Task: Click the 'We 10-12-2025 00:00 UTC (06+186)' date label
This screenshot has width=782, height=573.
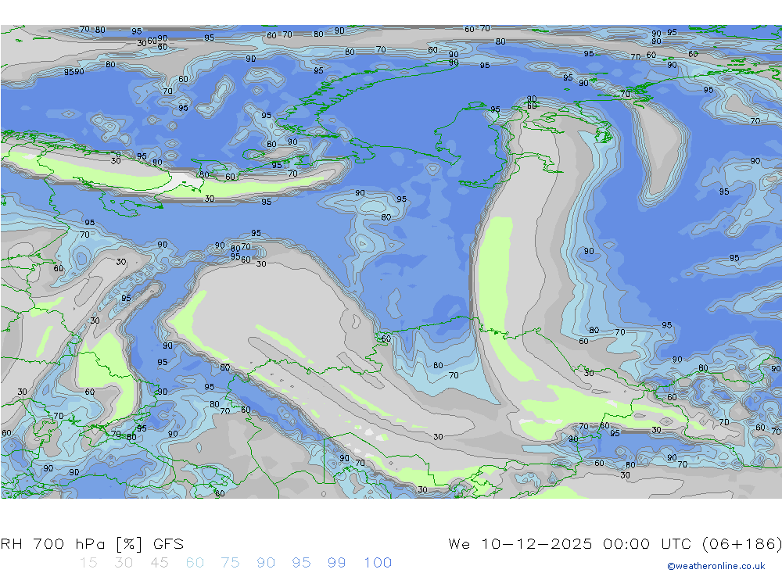Action: (x=615, y=544)
